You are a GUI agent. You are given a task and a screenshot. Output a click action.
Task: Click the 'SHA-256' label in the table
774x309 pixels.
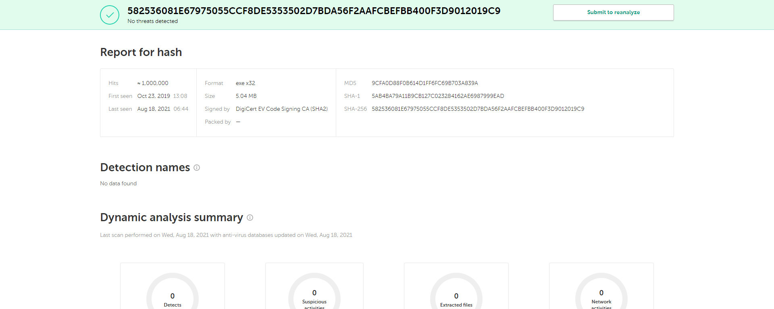[x=356, y=109]
